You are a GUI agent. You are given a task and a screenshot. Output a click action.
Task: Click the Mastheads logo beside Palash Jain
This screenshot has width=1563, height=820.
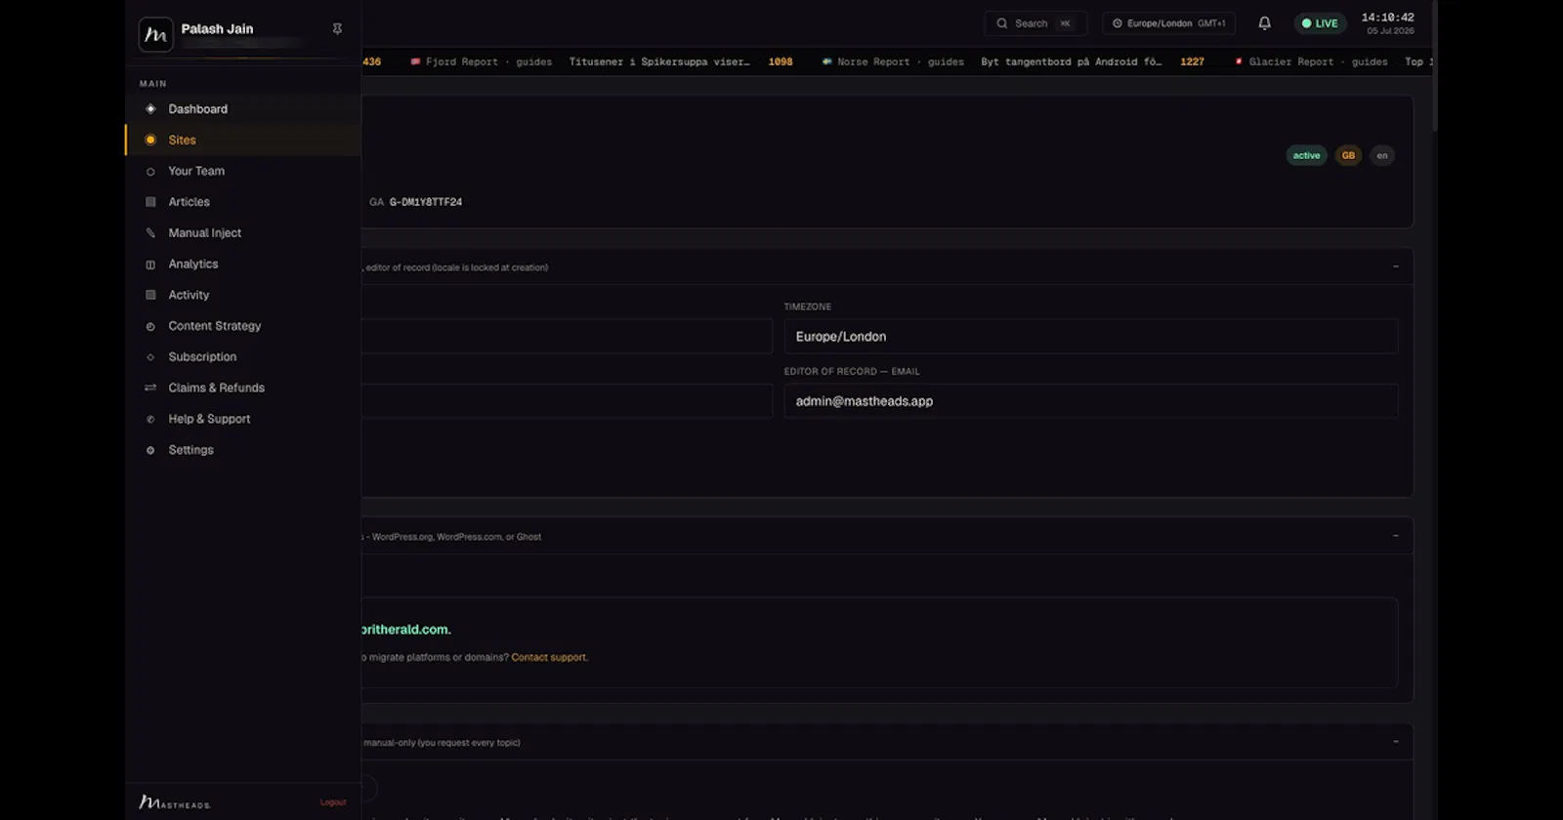tap(155, 34)
